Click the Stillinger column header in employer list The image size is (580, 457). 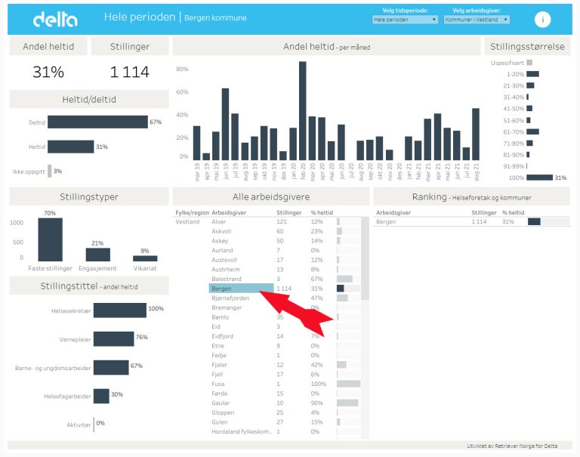(x=289, y=212)
